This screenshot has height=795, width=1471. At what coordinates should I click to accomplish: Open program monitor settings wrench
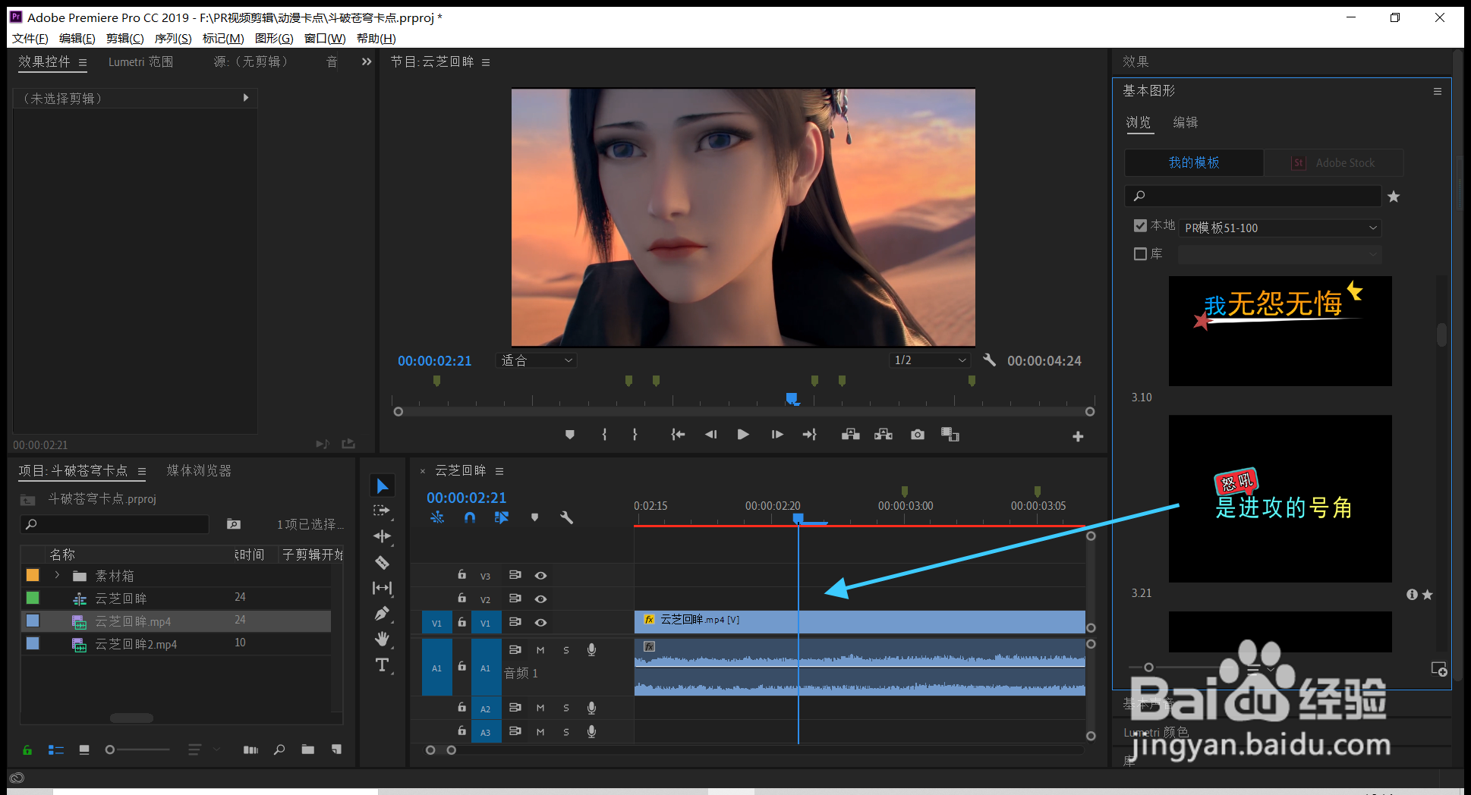pos(989,360)
